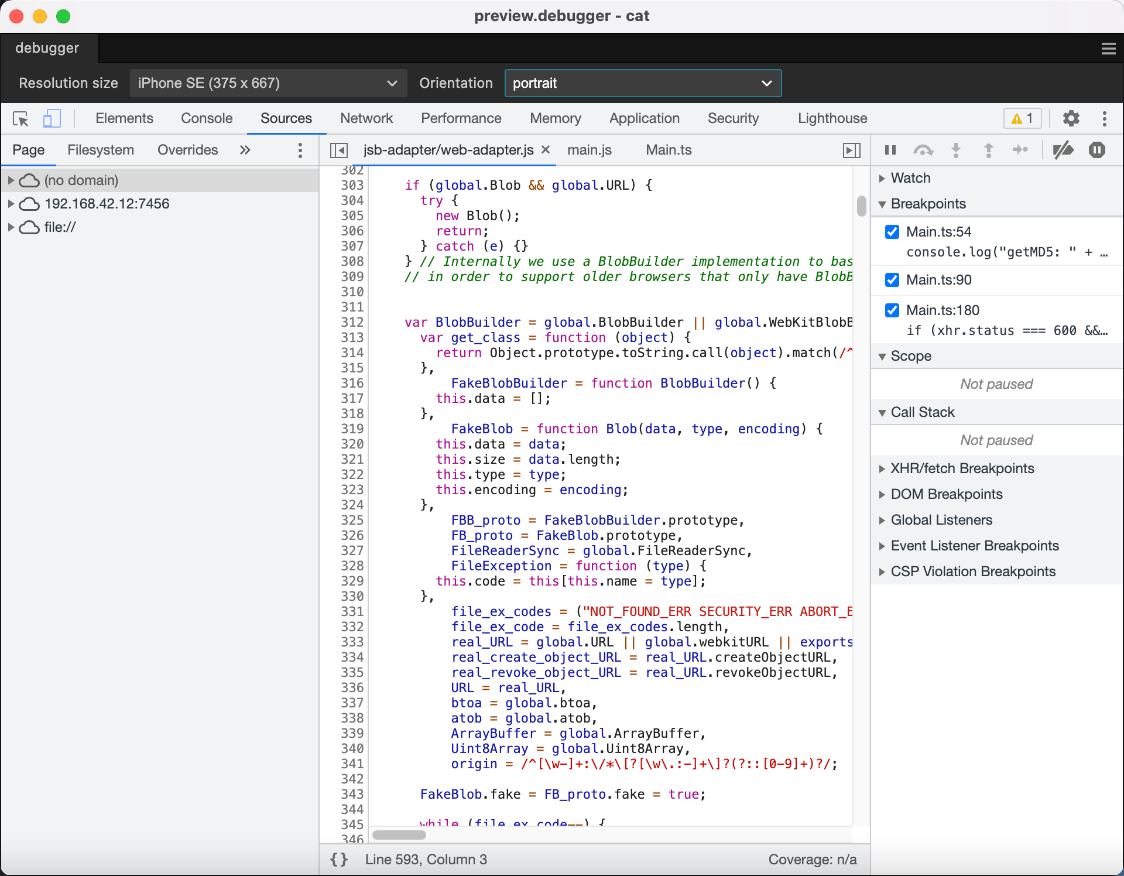This screenshot has height=876, width=1124.
Task: Uncheck the Main.ts:54 breakpoint
Action: point(892,232)
